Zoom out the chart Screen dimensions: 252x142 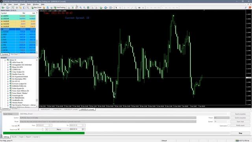click(84, 7)
